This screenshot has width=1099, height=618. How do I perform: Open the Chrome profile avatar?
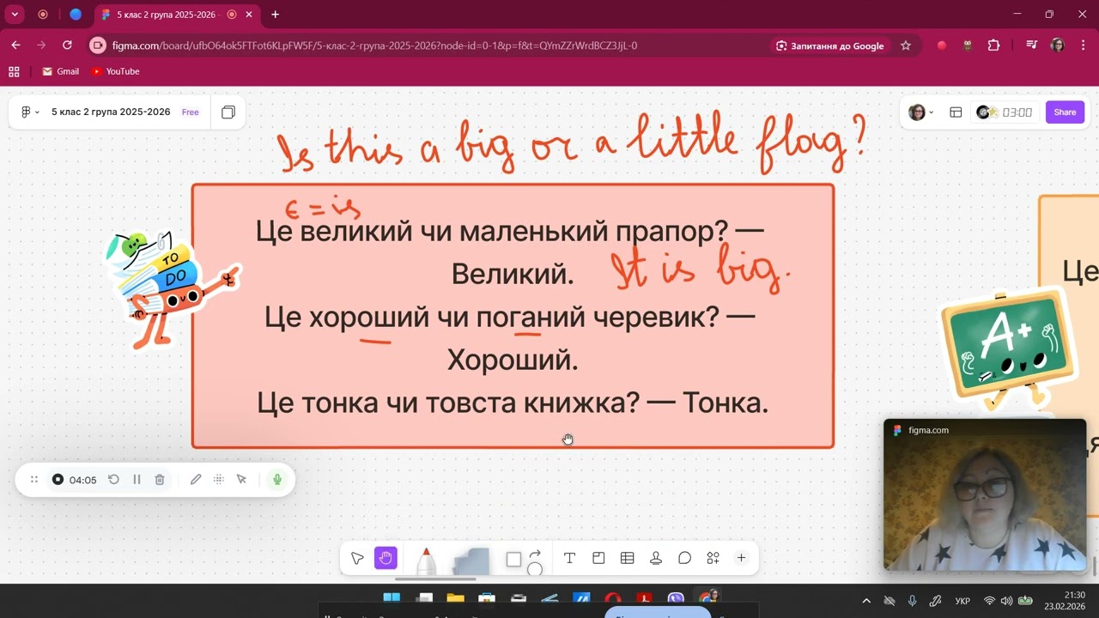tap(1057, 45)
